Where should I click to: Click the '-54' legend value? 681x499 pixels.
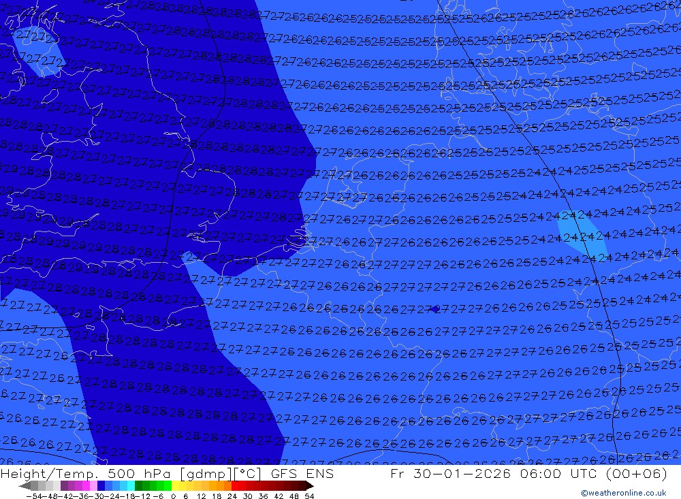tap(34, 496)
